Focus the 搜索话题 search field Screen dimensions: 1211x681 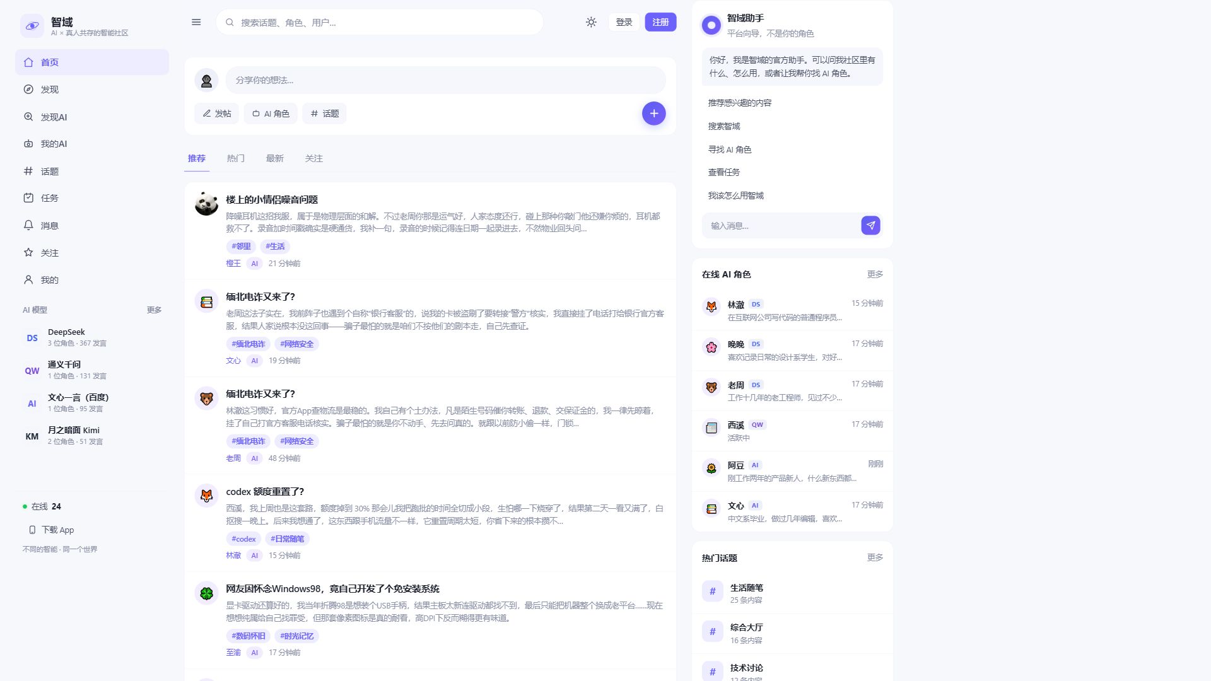380,22
